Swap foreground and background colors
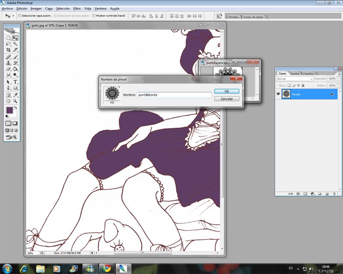 click(x=15, y=107)
